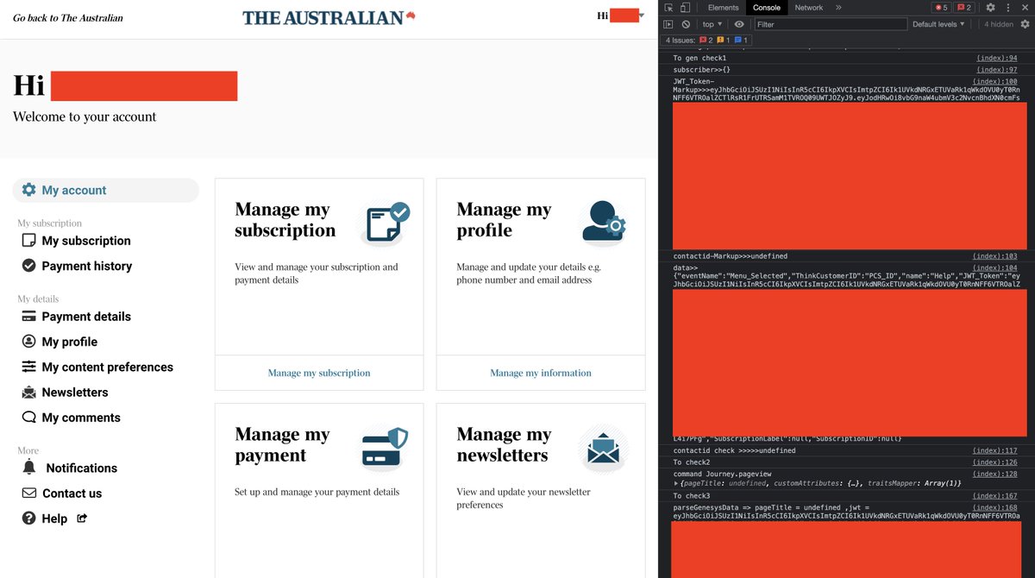Click the My profile person icon in sidebar
This screenshot has width=1035, height=578.
[x=28, y=342]
